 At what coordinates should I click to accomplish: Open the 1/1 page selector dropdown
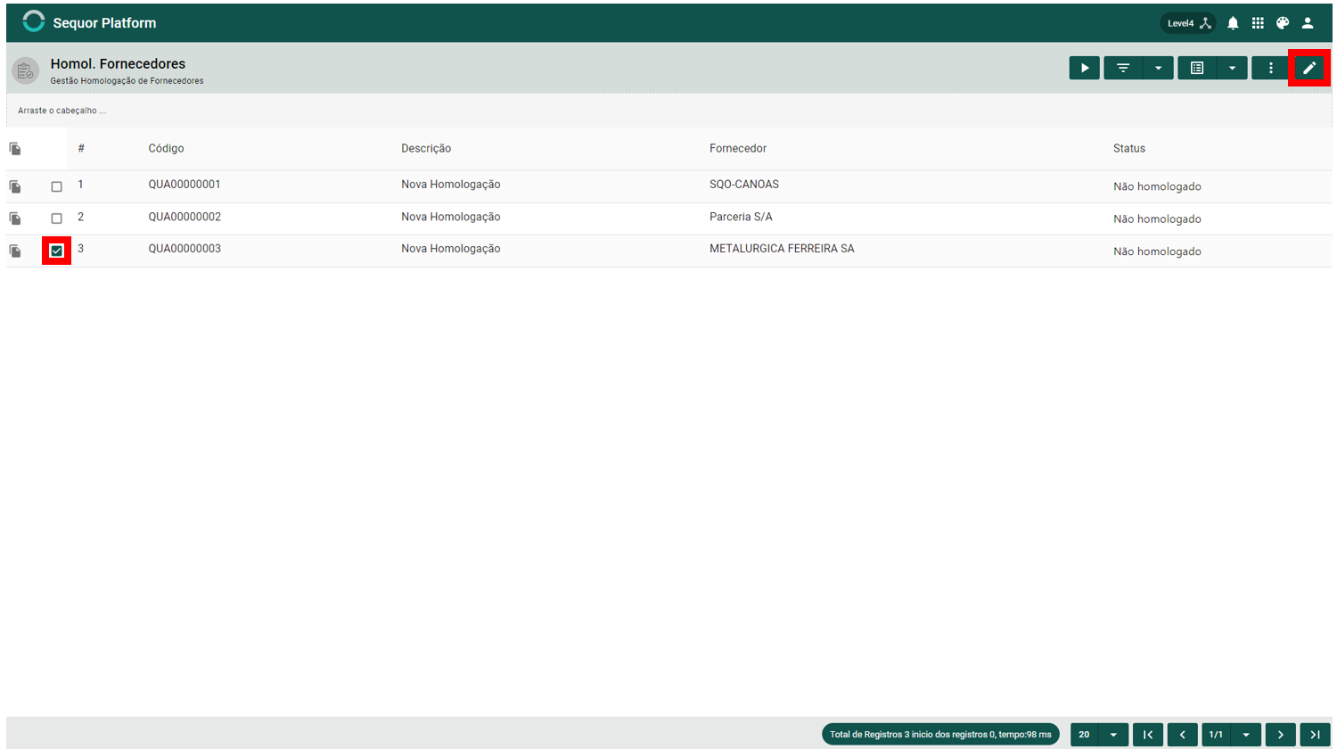[1232, 735]
